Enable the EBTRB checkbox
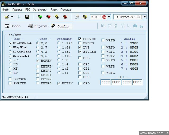 [37, 66]
